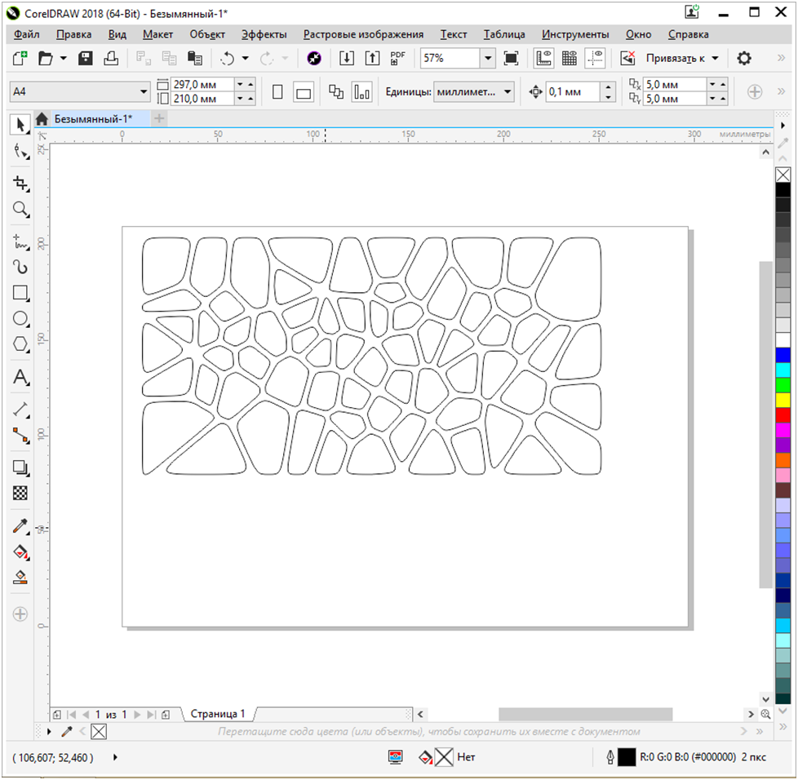Expand the Undo history dropdown arrow
Screen dimensions: 798x780
point(245,58)
